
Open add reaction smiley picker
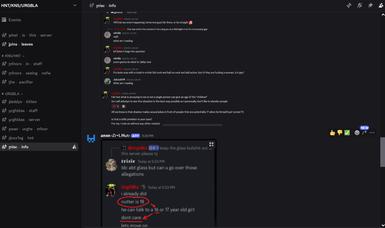(x=357, y=133)
